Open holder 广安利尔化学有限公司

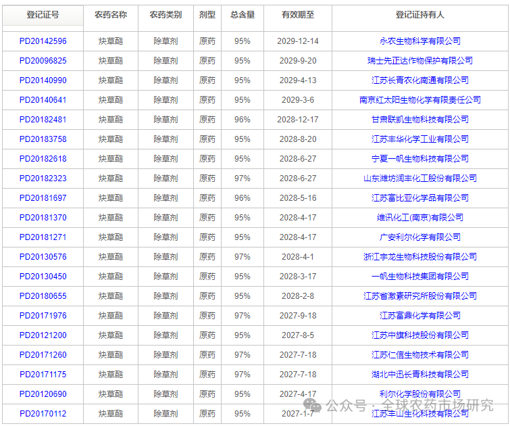coord(420,237)
